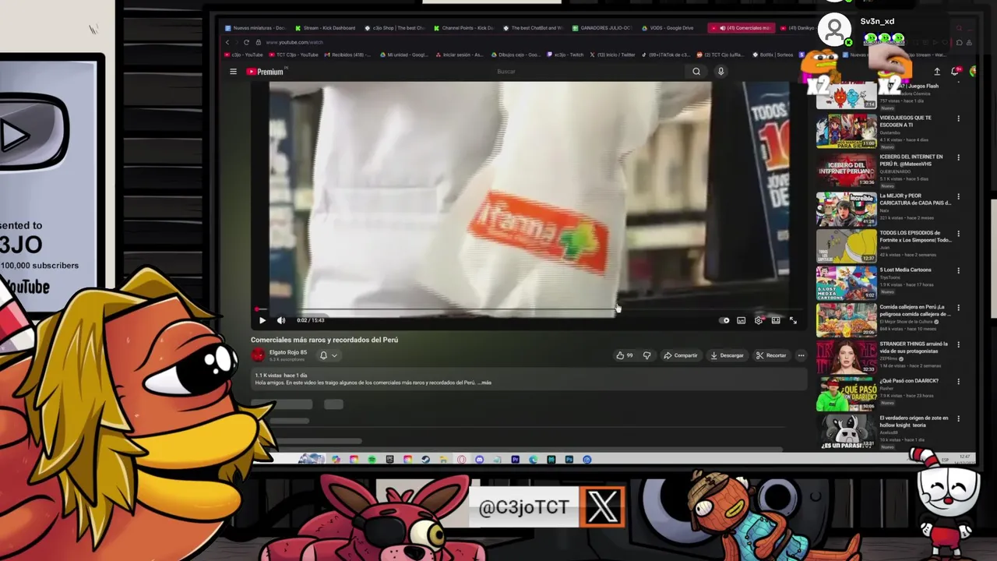Switch to the c3jo Shop browser tab
This screenshot has width=997, height=561.
(x=394, y=28)
